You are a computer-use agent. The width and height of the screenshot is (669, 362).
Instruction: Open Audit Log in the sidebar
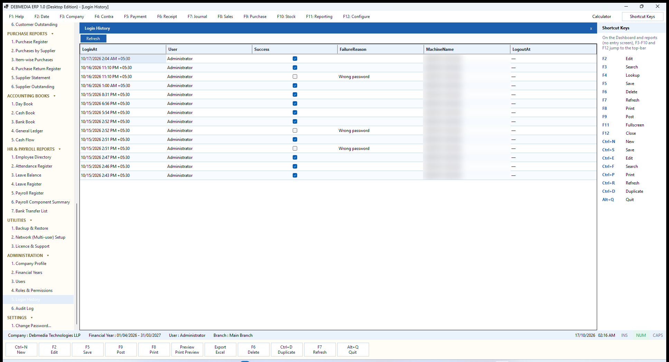[x=22, y=308]
